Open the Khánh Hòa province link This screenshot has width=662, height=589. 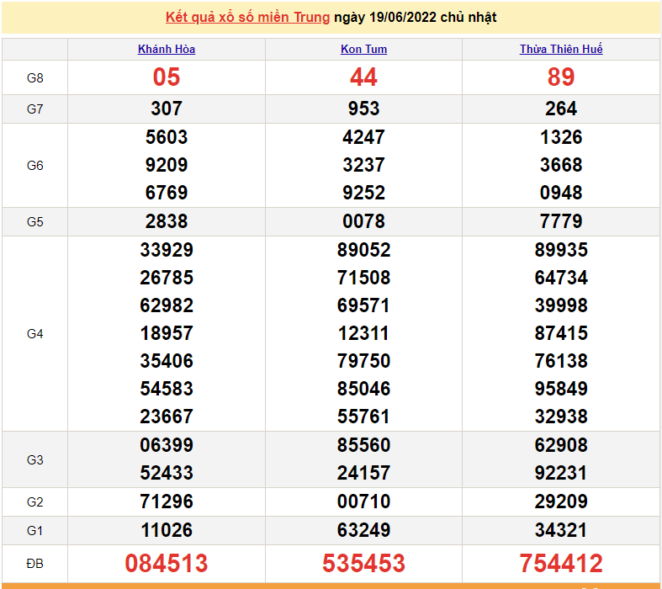(x=167, y=49)
